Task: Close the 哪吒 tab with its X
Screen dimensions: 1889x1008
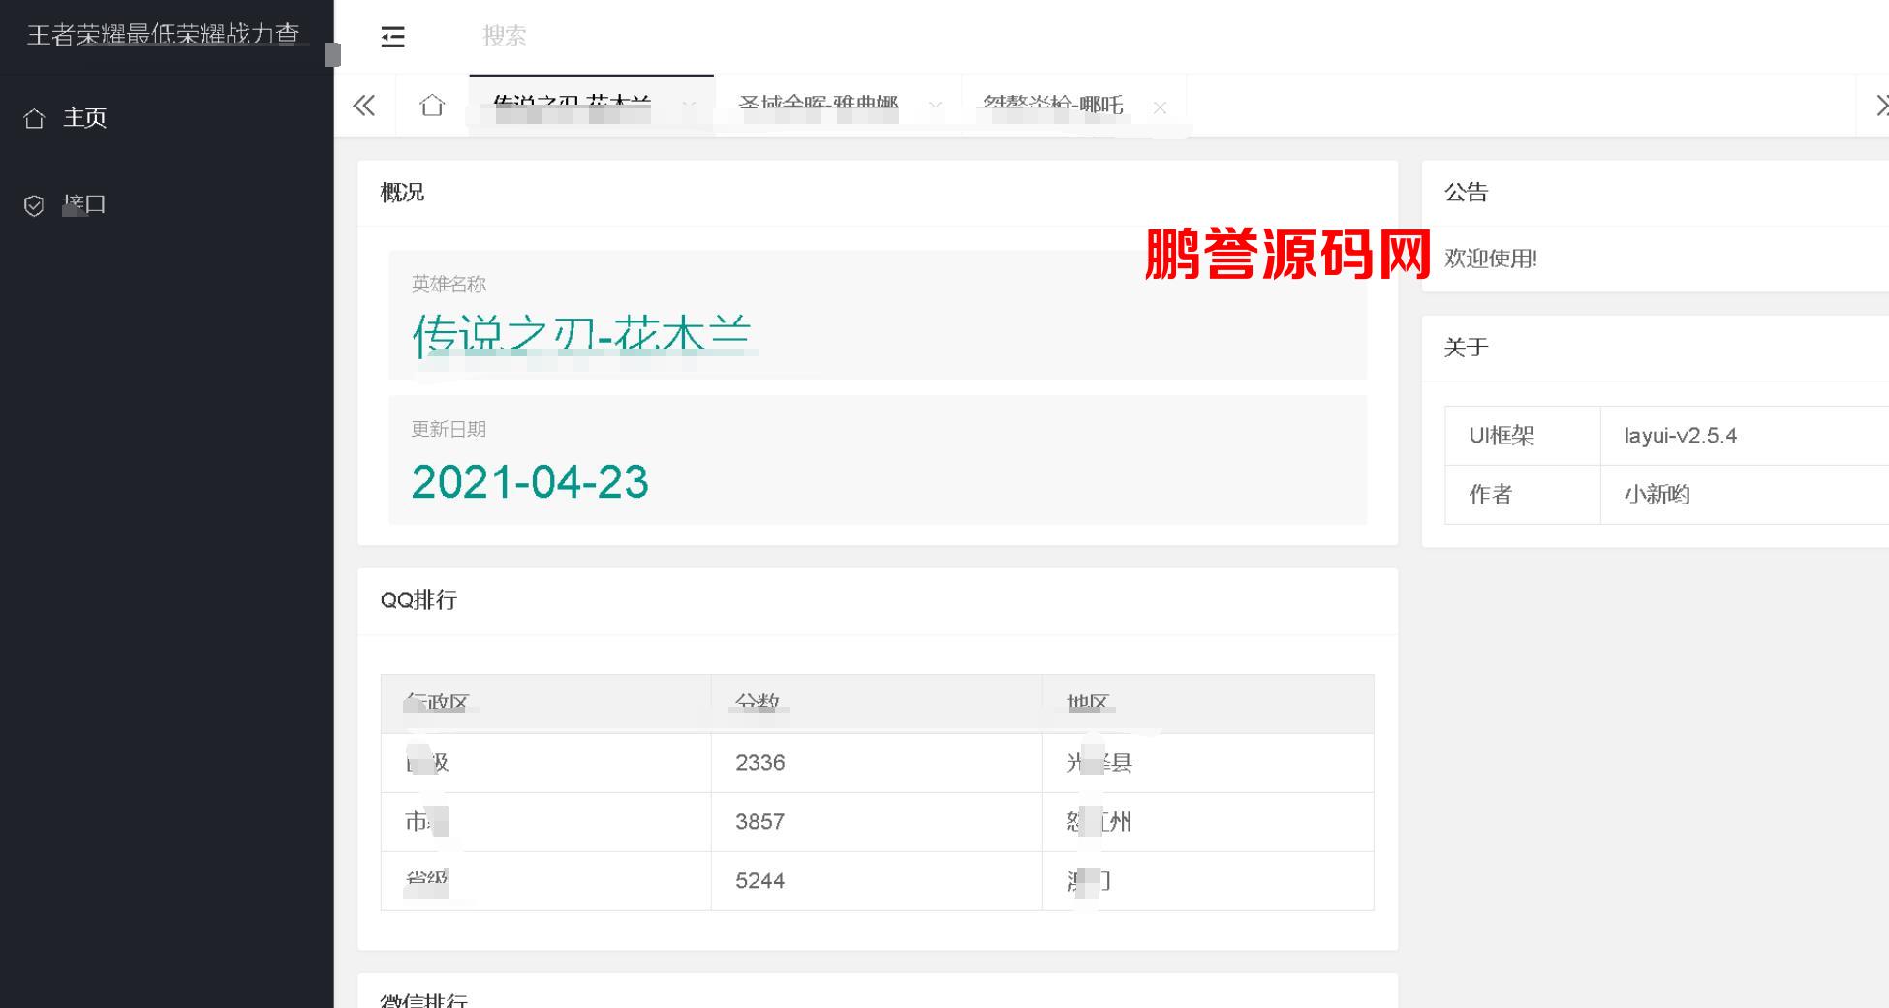Action: coord(1160,107)
